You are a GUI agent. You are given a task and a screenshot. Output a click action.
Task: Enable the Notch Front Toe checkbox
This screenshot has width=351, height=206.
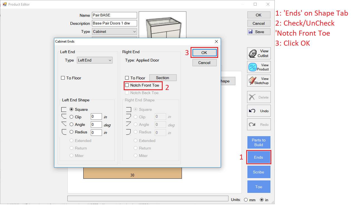[127, 85]
